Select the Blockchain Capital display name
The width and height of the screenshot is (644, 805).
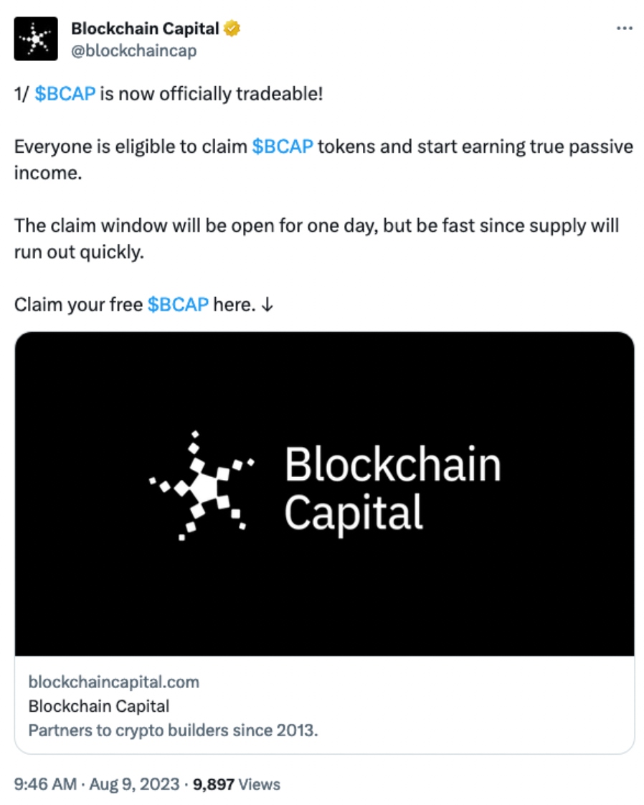pos(144,29)
